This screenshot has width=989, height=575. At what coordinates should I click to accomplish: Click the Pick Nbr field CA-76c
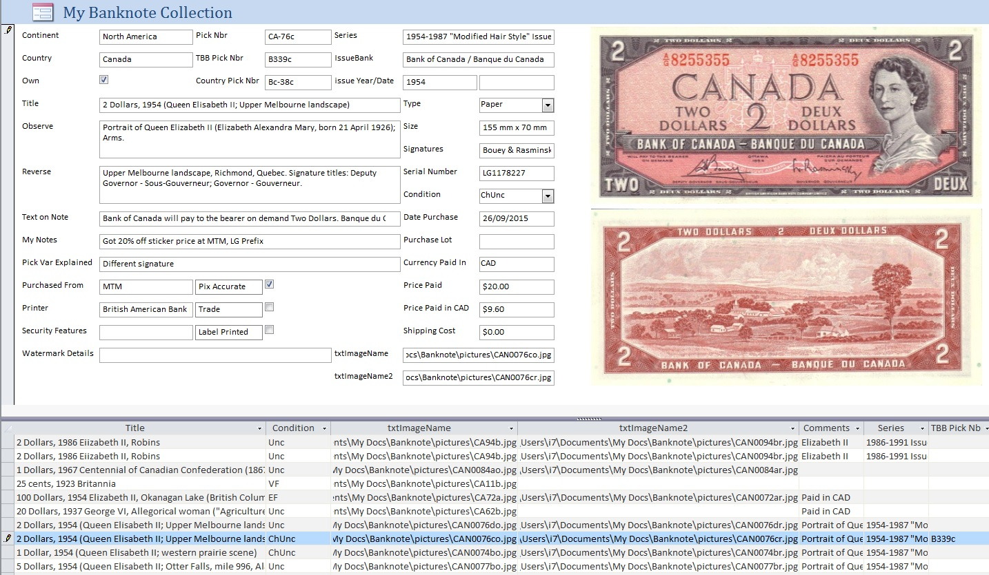tap(298, 37)
